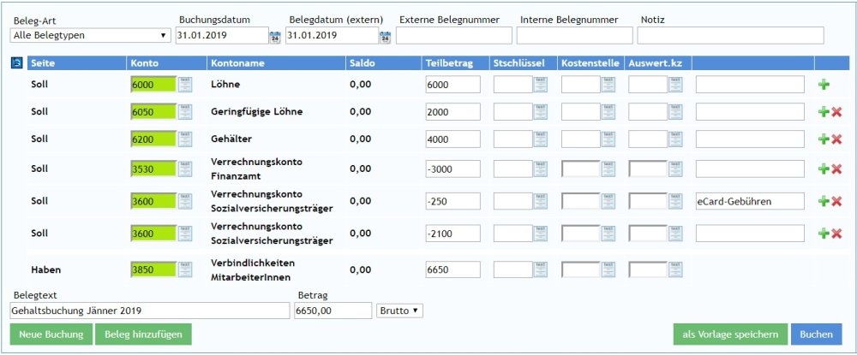Image resolution: width=857 pixels, height=355 pixels.
Task: Click the Konto field containing 6050
Action: tap(153, 112)
